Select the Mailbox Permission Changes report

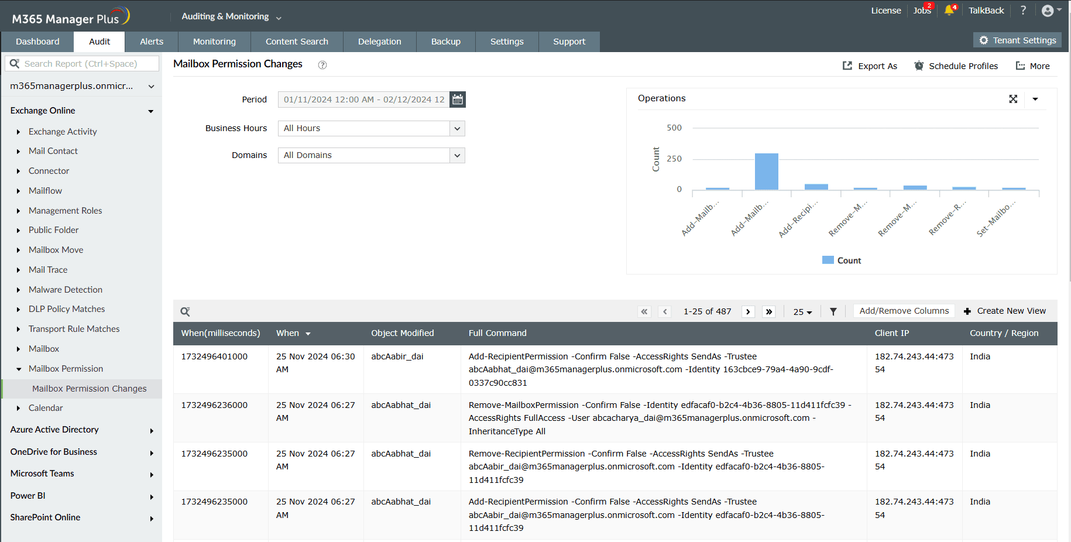(90, 389)
